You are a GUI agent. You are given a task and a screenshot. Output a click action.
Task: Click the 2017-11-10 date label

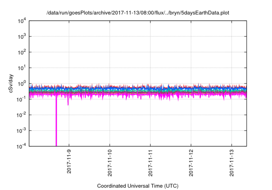pos(110,163)
